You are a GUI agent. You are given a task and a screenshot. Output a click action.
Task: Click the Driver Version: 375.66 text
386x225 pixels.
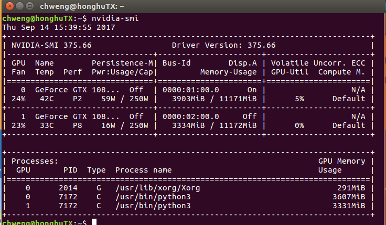click(x=223, y=45)
